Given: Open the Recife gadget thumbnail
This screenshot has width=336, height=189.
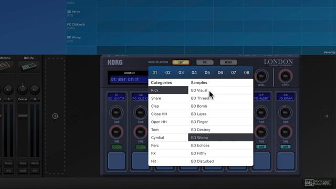Looking at the screenshot, I should (x=29, y=67).
